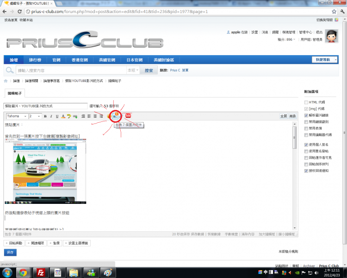
Task: Open the font color picker
Action: click(x=63, y=116)
